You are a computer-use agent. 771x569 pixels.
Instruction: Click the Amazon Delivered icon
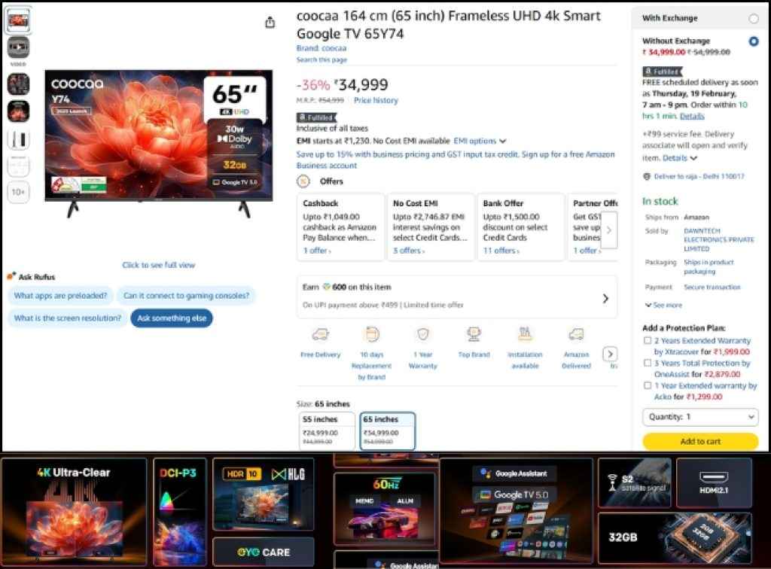575,334
